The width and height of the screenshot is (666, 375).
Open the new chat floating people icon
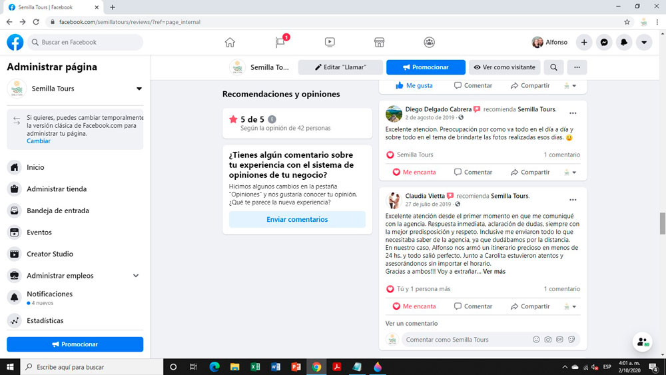pos(642,342)
